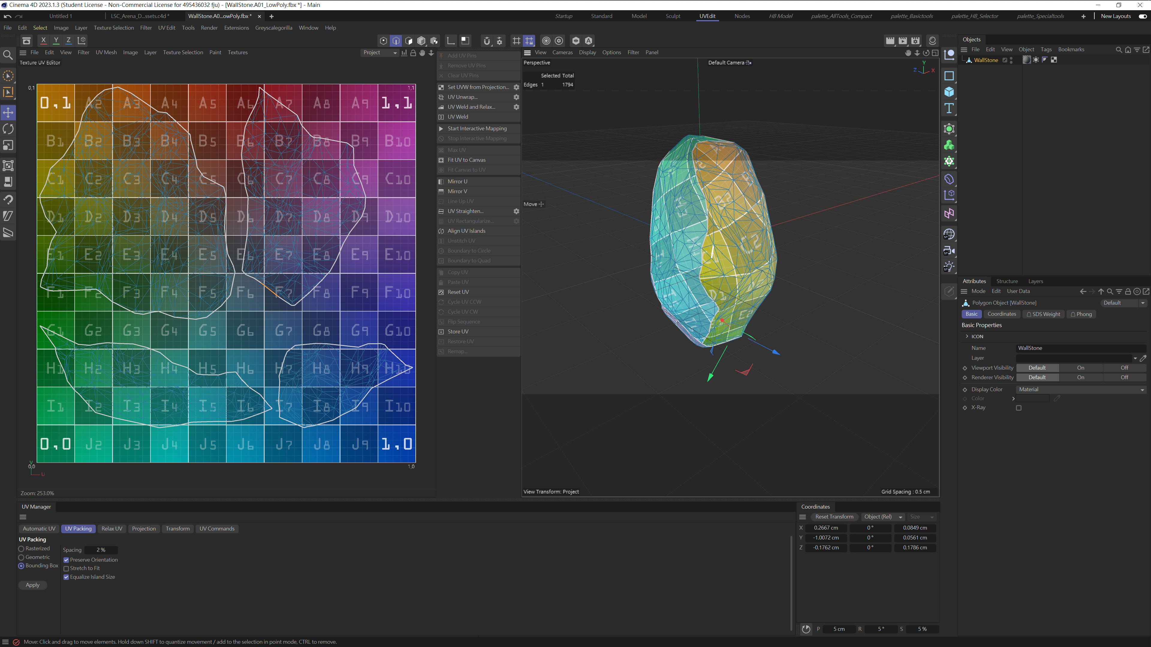The image size is (1151, 647).
Task: Open UV Unwrap settings gear
Action: click(516, 97)
